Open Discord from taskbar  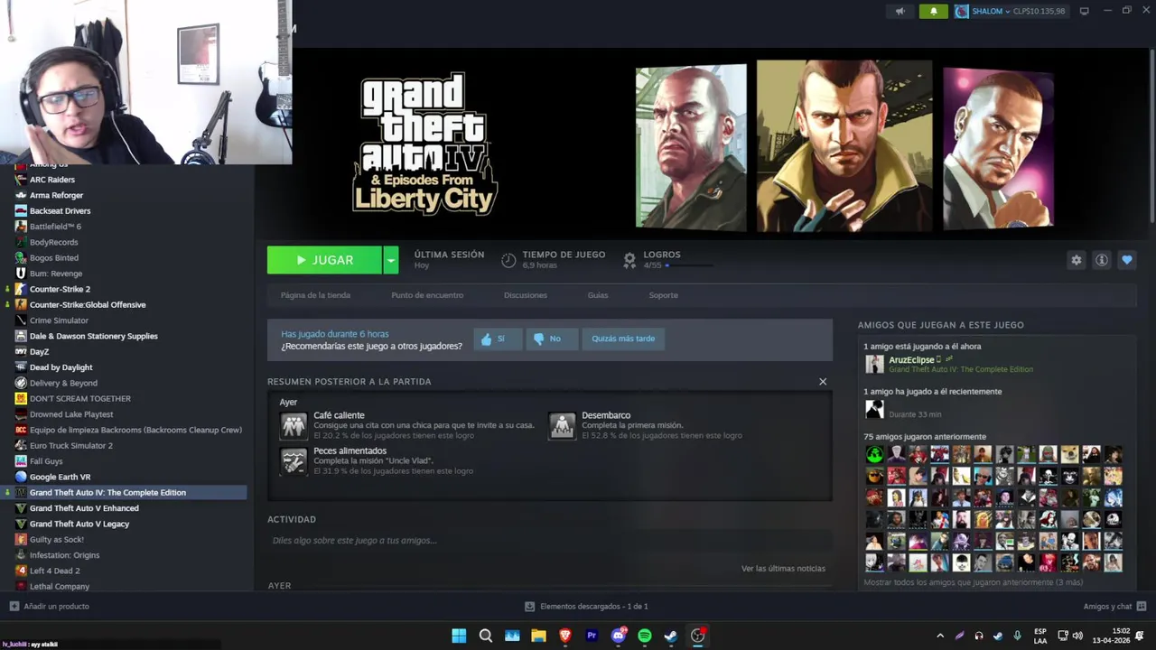619,636
